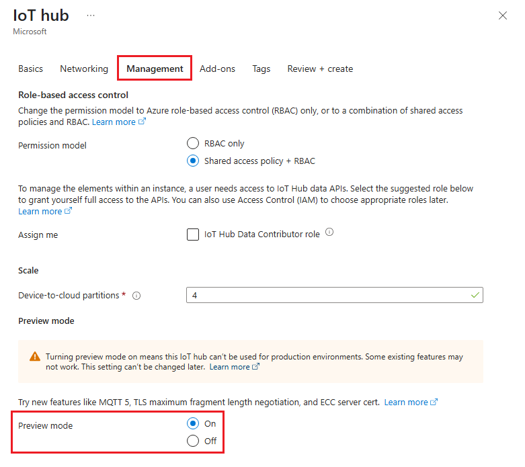The width and height of the screenshot is (525, 467).
Task: Set Preview mode to Off
Action: 193,441
